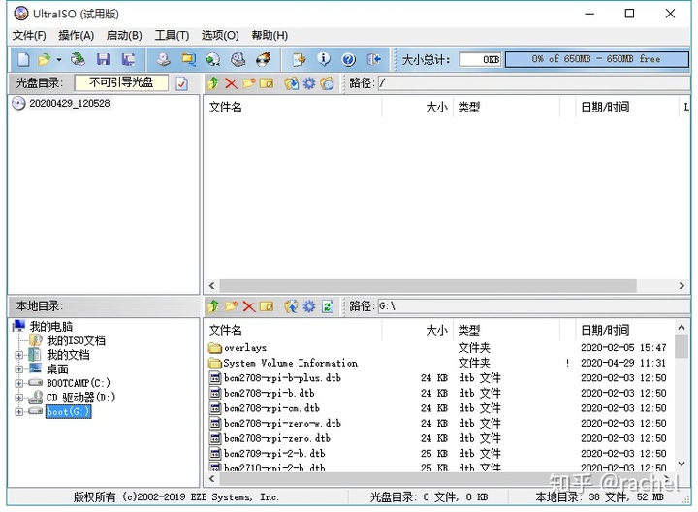Click the gear icon in the disc toolbar
This screenshot has width=698, height=512.
[309, 83]
